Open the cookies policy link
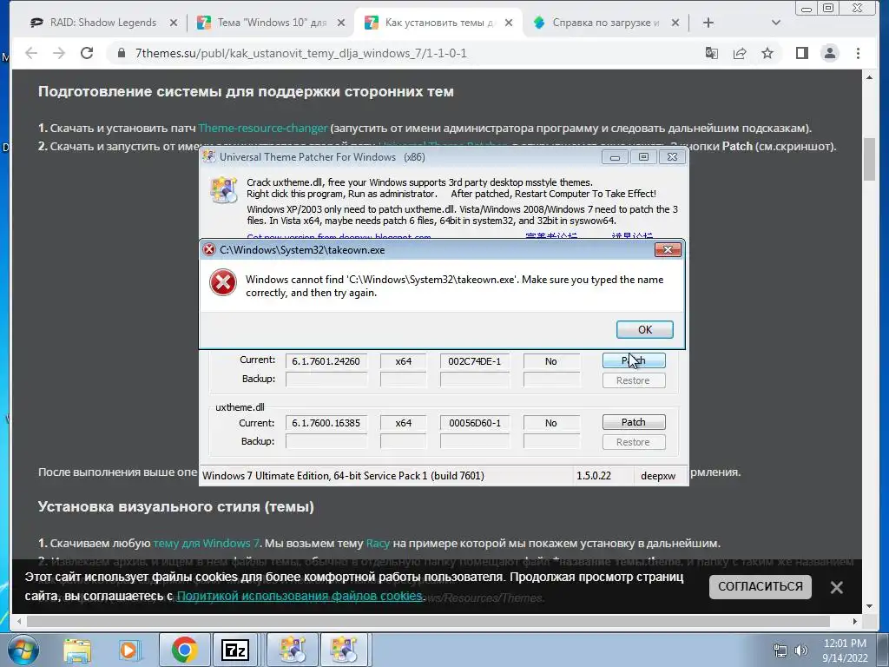889x667 pixels. (300, 596)
